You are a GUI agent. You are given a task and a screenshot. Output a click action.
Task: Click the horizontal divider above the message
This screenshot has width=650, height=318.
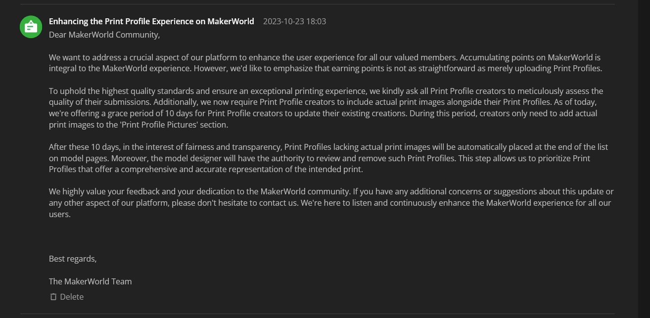click(318, 4)
